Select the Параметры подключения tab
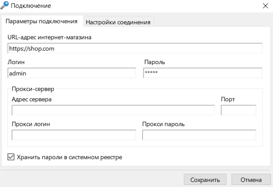The height and width of the screenshot is (187, 273). click(x=41, y=21)
